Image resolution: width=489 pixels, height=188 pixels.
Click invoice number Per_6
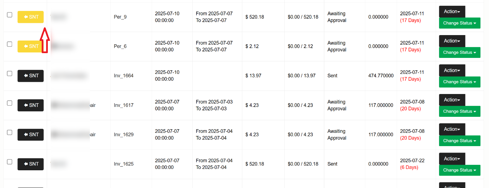coord(120,46)
